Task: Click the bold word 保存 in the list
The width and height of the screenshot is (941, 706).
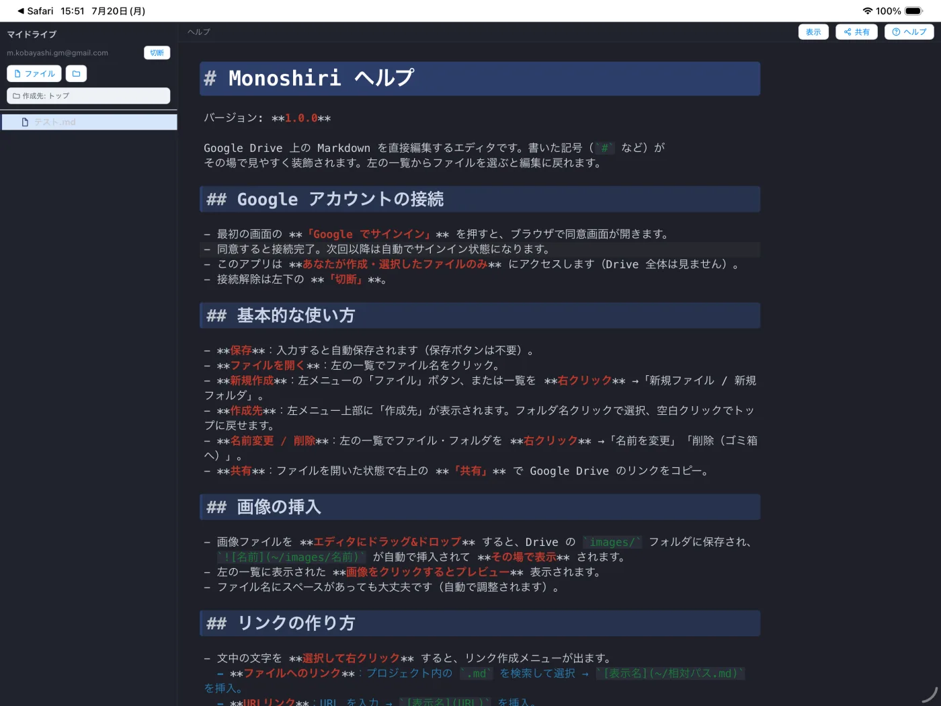Action: tap(241, 350)
